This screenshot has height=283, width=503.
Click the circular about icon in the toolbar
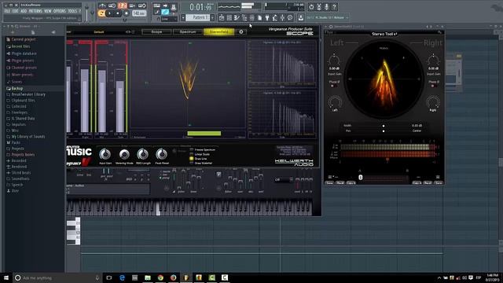pyautogui.click(x=290, y=17)
